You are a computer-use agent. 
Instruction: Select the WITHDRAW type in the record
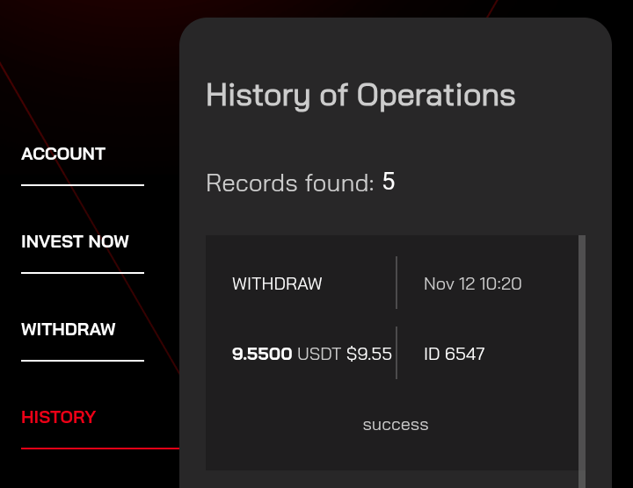click(x=277, y=283)
